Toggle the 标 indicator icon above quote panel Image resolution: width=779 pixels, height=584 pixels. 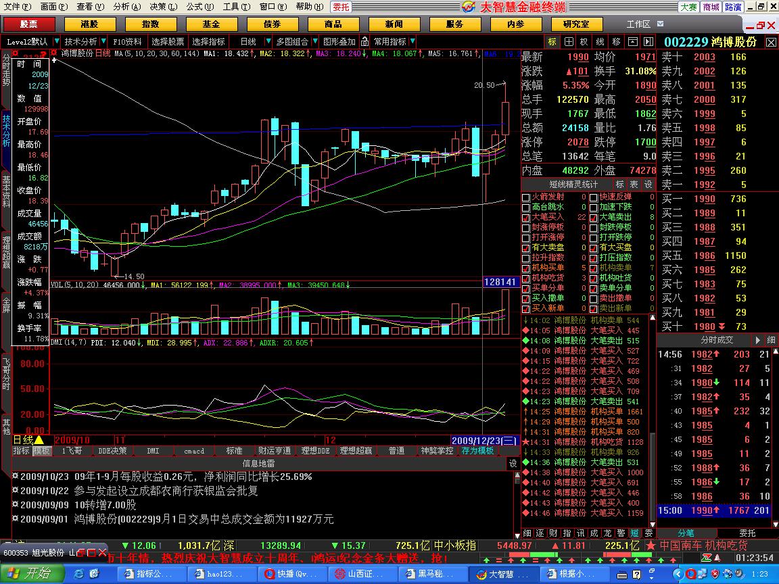[552, 42]
